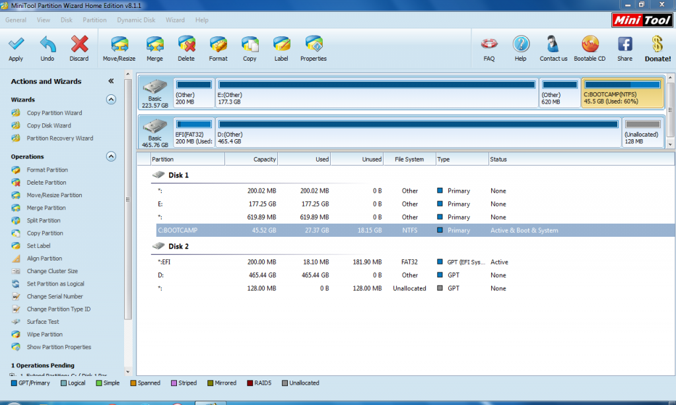Click the Bootable CD icon
Viewport: 676px width, 405px height.
click(590, 44)
